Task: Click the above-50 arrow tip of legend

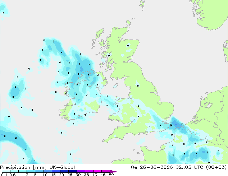Action: click(x=114, y=171)
